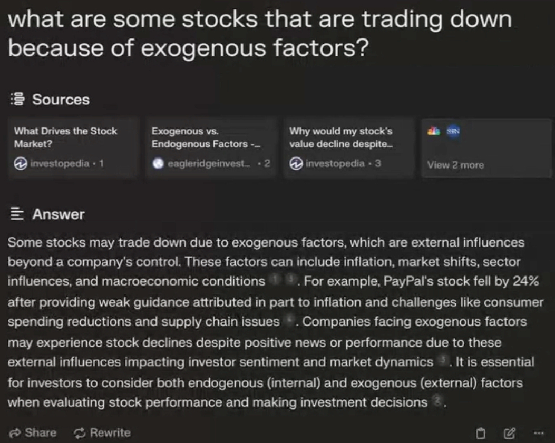The image size is (555, 443).
Task: Click the NBC logo in the sources card
Action: click(x=435, y=132)
